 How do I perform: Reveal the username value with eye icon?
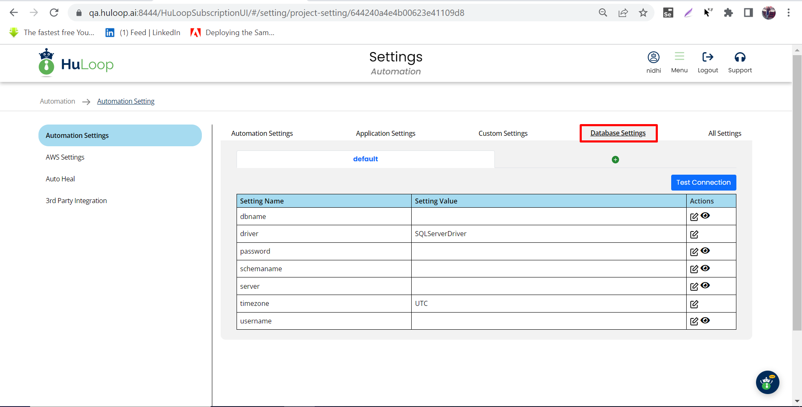(705, 321)
